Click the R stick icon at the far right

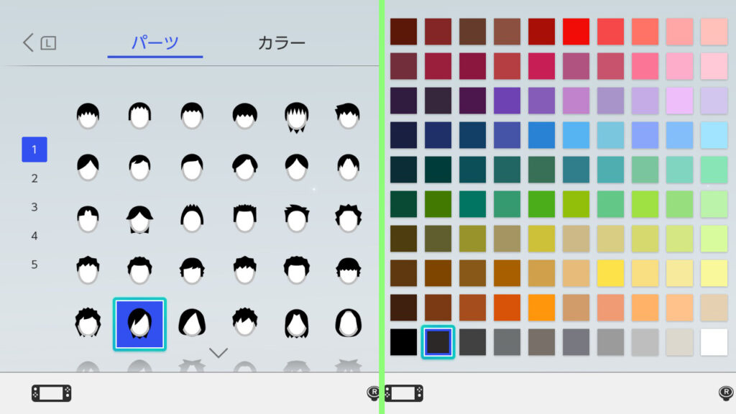pos(726,393)
